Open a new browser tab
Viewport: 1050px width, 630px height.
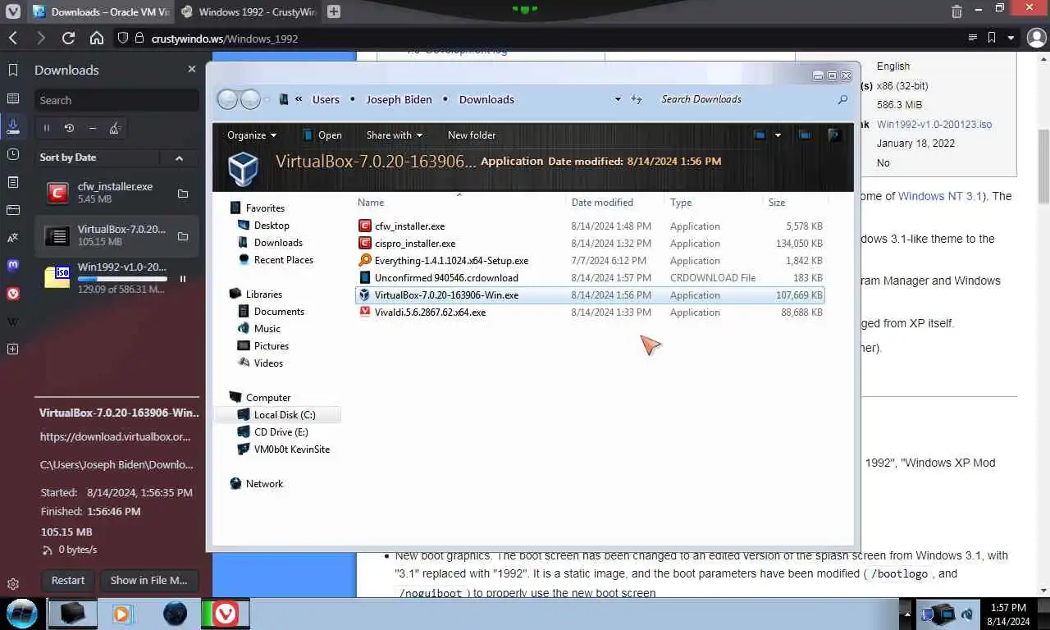coord(333,11)
